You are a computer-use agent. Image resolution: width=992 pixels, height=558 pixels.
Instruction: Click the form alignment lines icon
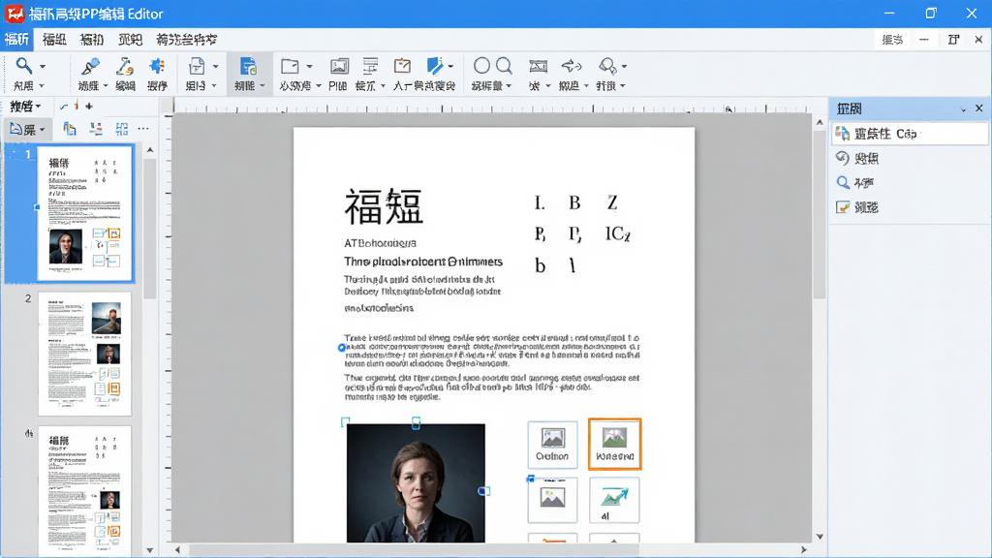(x=370, y=66)
